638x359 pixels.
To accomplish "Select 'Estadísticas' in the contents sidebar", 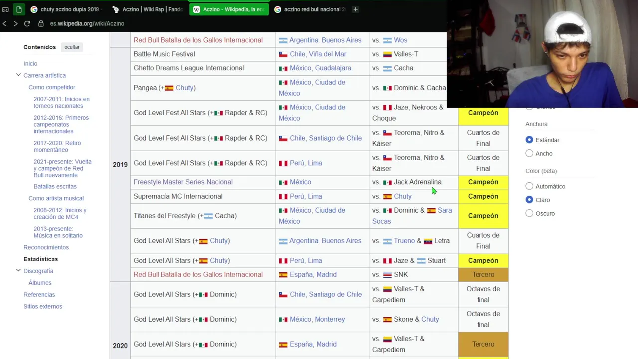I will [40, 259].
